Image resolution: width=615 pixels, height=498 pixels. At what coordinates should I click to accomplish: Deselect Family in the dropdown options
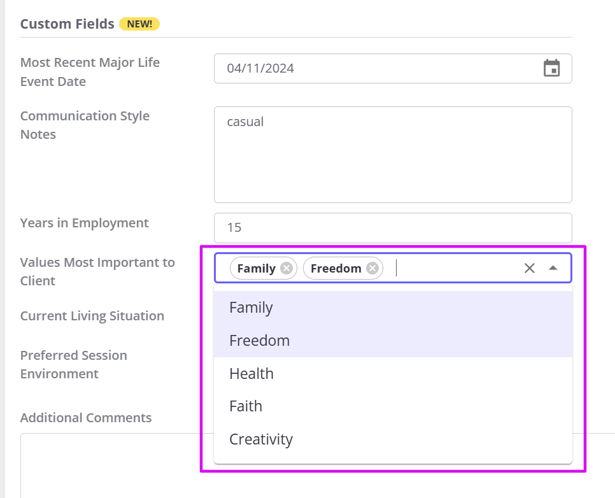(251, 307)
